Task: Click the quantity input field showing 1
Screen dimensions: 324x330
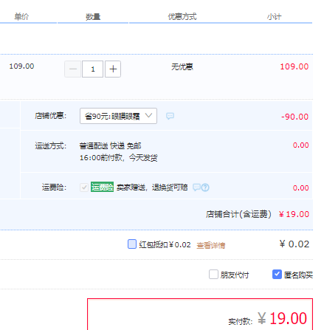Action: [x=92, y=69]
